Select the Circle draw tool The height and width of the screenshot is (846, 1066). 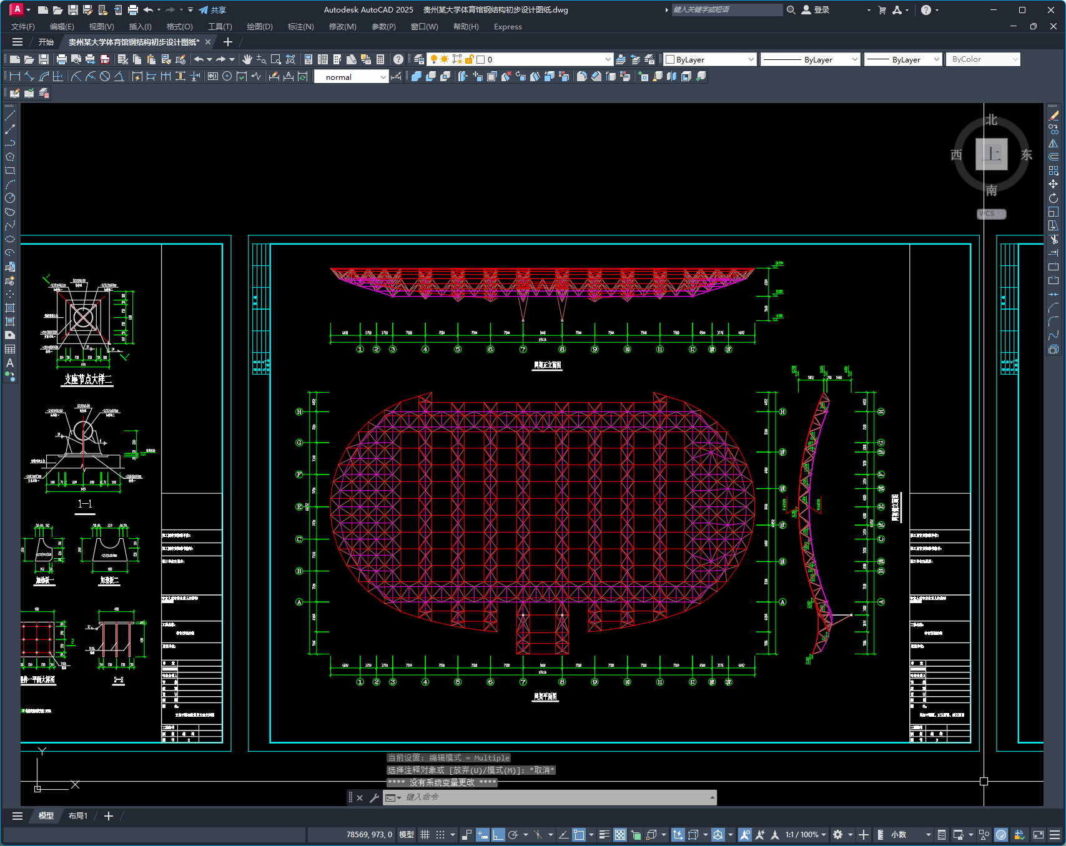click(10, 198)
